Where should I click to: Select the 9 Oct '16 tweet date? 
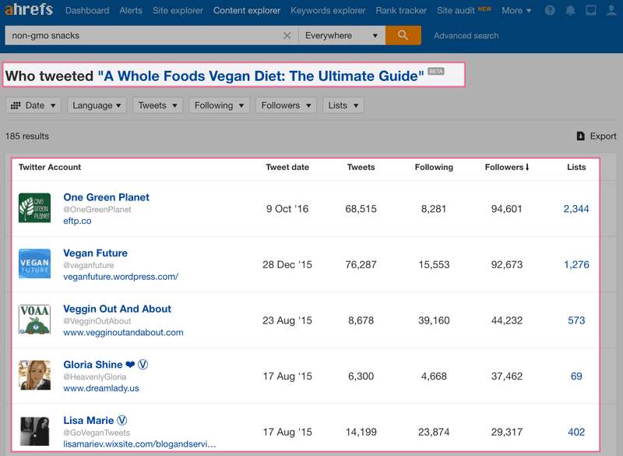click(287, 209)
